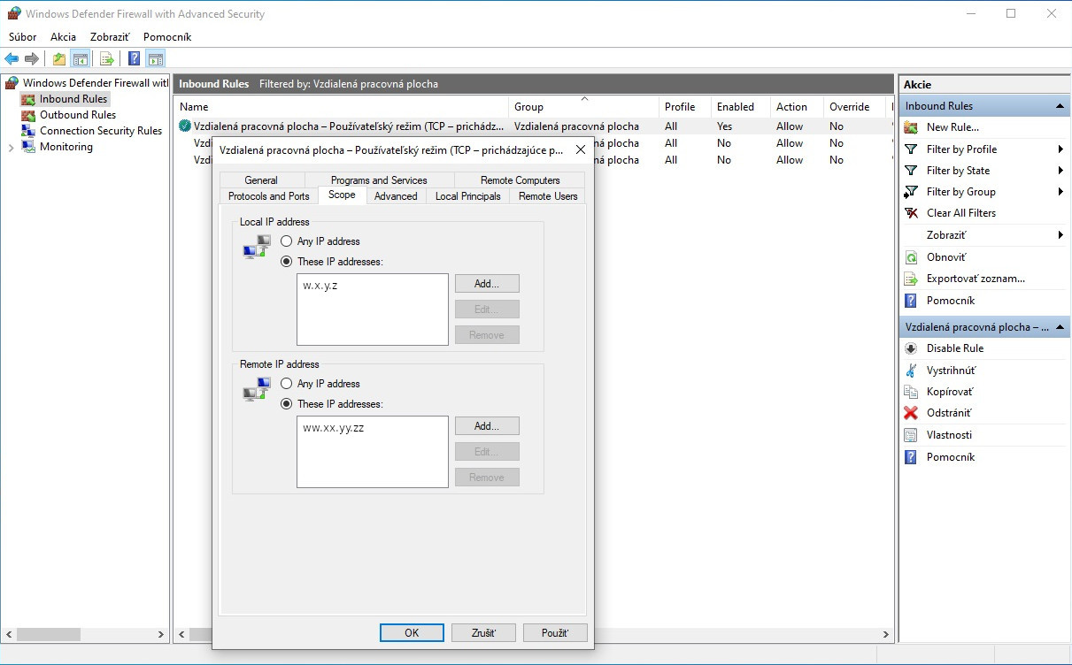Expand the Monitoring tree node
The image size is (1072, 665).
11,148
